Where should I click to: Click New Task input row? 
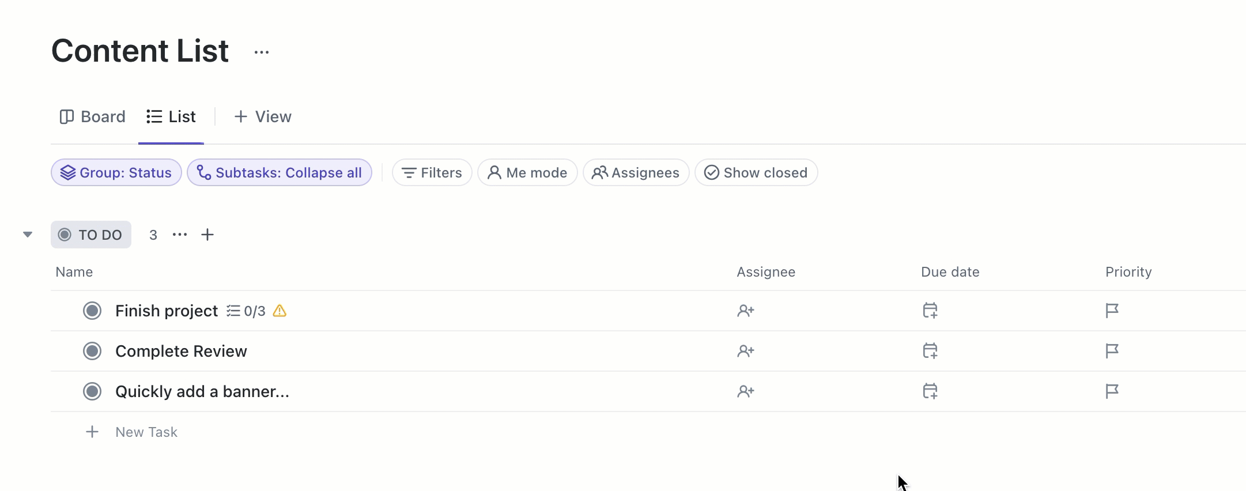point(146,432)
